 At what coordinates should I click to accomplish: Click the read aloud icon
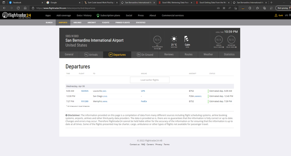point(230,8)
